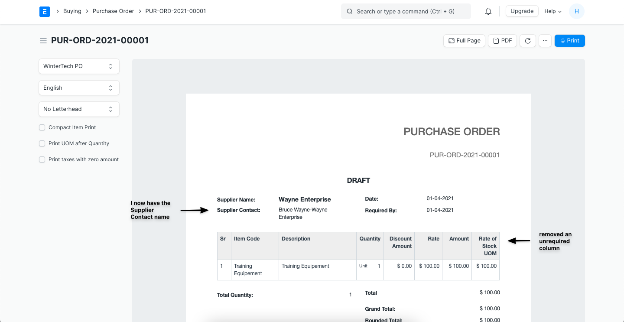Navigate to Purchase Order breadcrumb link
The image size is (624, 322).
[x=114, y=11]
